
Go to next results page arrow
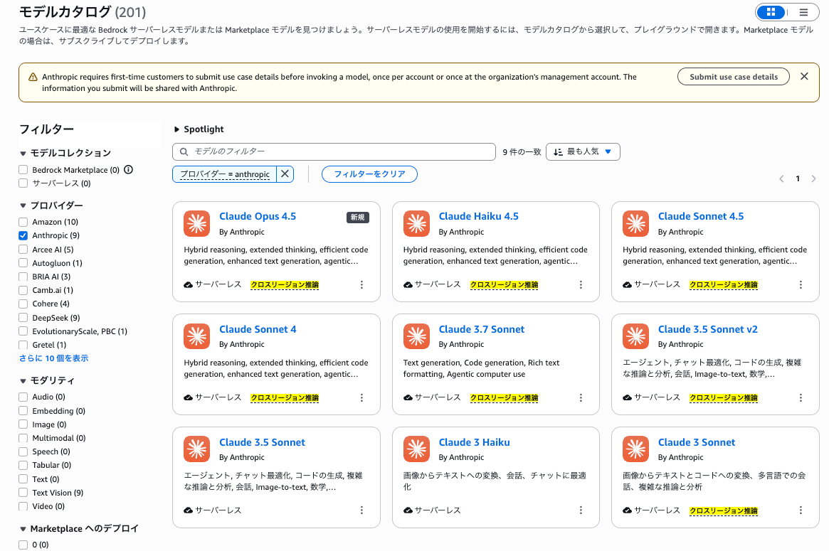pos(813,179)
